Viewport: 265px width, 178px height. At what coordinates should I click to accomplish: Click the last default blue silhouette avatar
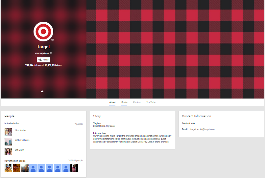click(66, 168)
